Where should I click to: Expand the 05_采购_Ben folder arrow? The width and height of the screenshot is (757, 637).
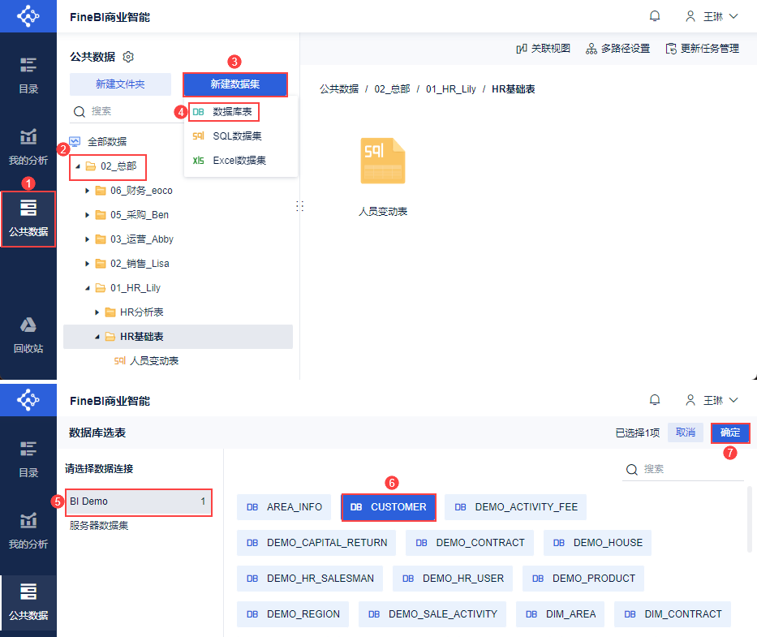88,215
